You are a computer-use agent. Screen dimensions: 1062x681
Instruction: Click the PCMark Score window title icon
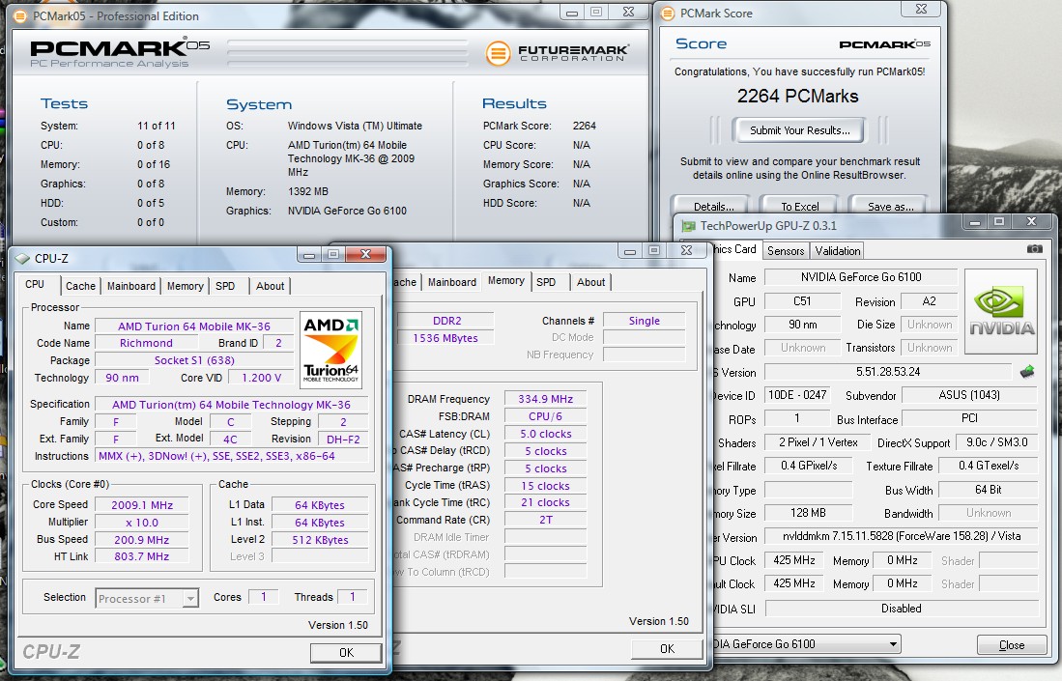pyautogui.click(x=668, y=13)
